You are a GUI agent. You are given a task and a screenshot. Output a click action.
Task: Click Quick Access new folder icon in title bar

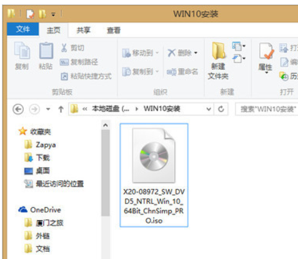pyautogui.click(x=42, y=14)
